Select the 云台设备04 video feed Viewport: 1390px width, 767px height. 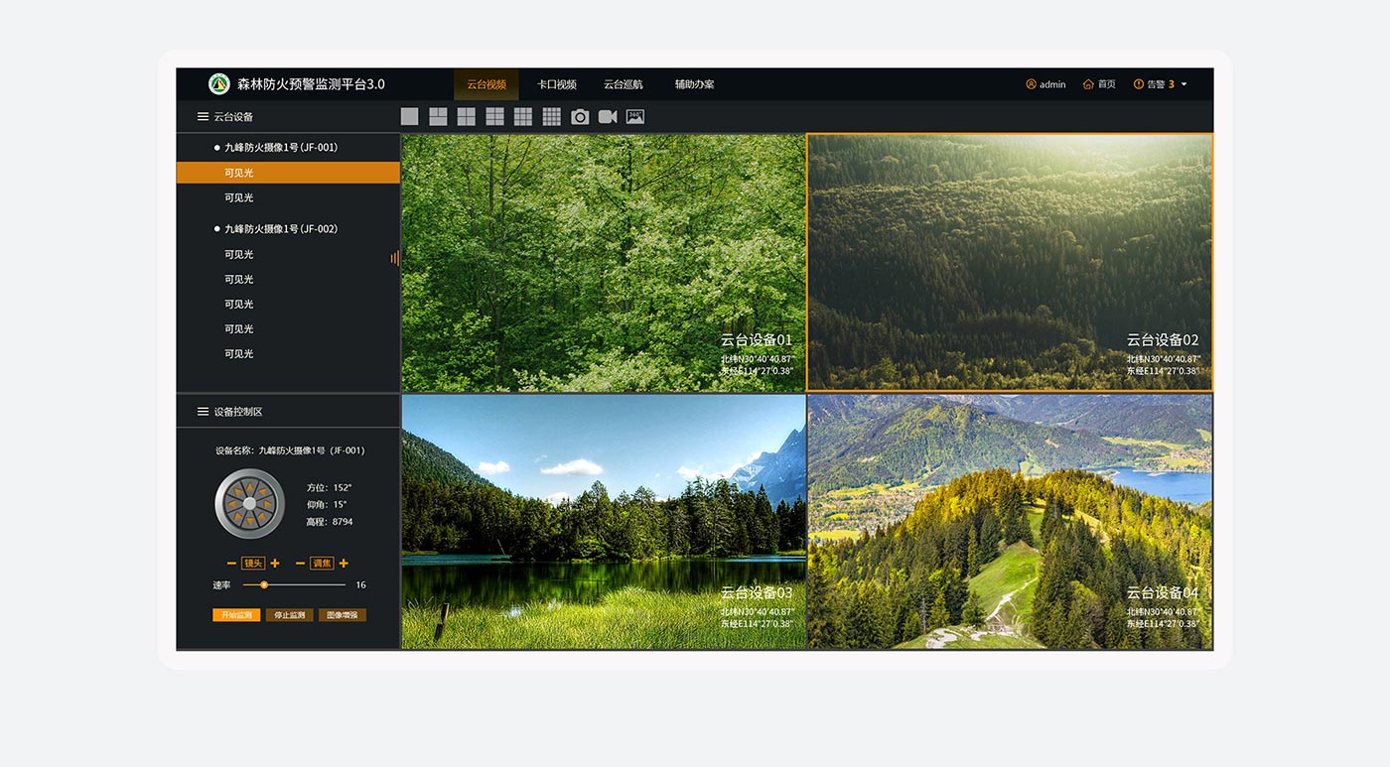pyautogui.click(x=1010, y=522)
